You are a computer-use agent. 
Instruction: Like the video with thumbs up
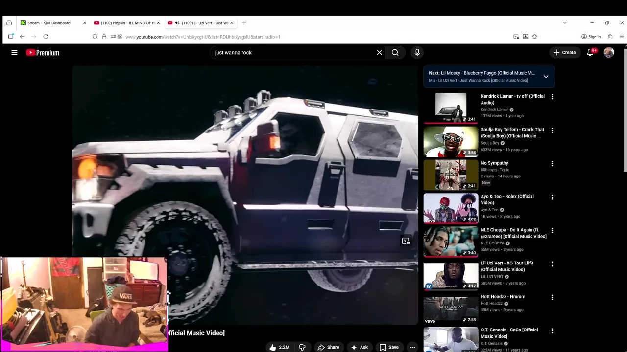click(x=279, y=347)
